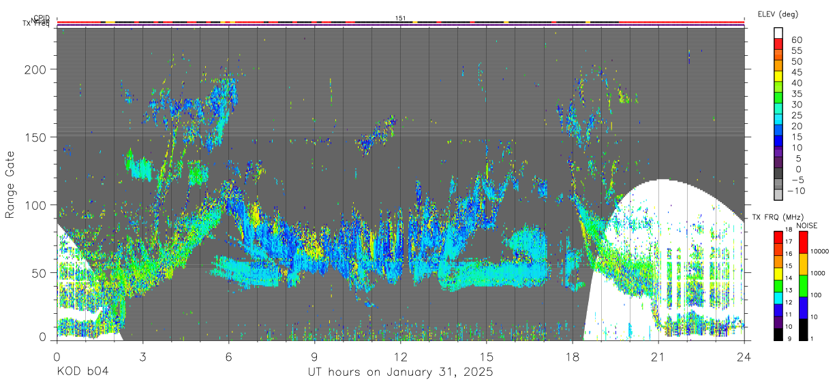Click the green swatch in the NOISE colorbar
837x386 pixels.
[x=802, y=285]
